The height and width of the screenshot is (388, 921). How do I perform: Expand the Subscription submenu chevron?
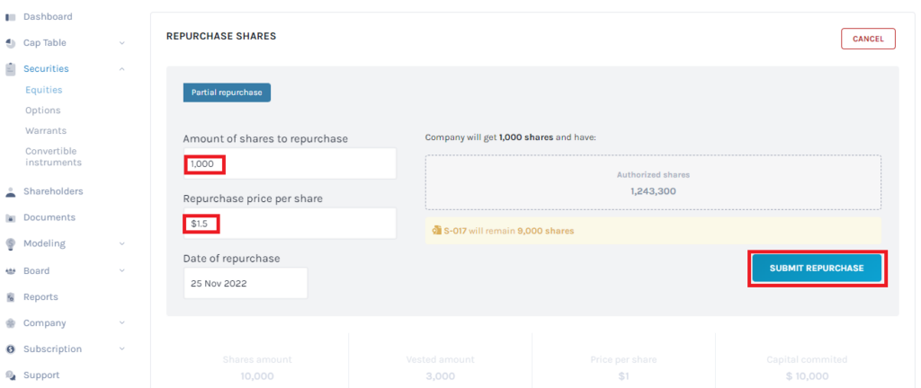[121, 348]
